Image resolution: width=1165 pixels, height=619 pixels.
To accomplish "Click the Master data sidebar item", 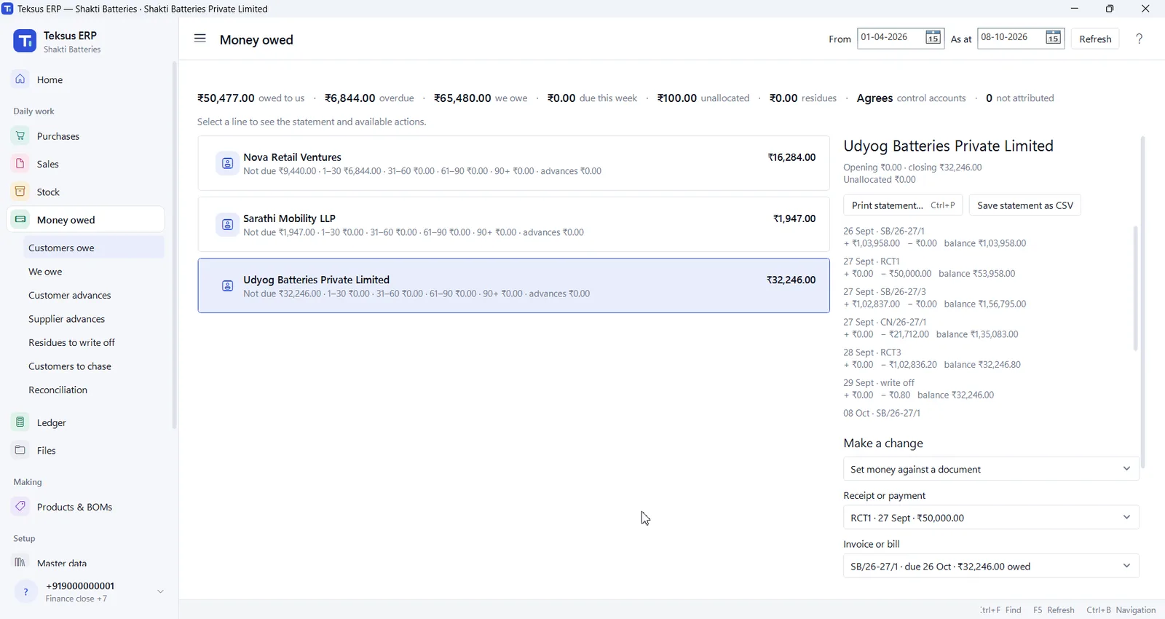I will [86, 563].
